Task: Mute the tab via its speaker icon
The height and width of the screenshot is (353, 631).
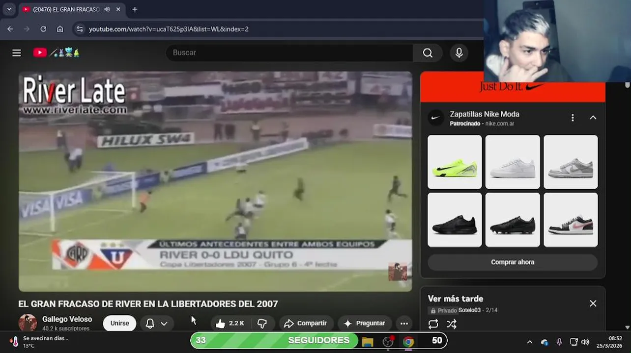Action: [x=107, y=9]
